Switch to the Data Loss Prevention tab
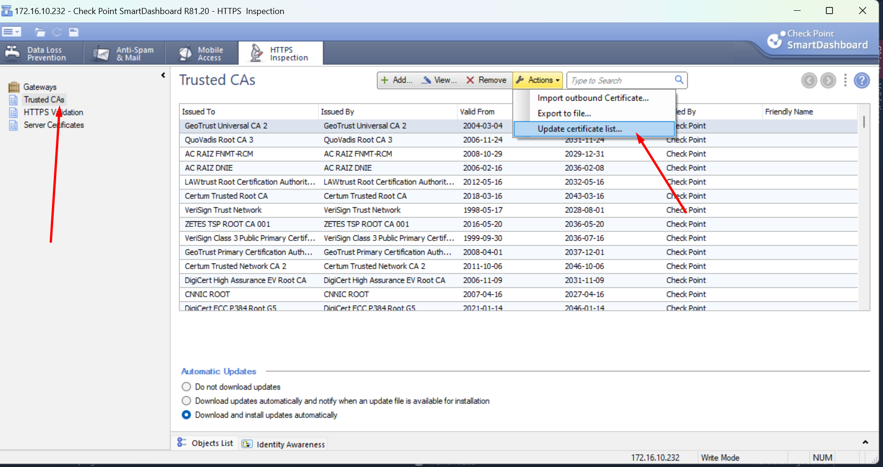 coord(42,53)
